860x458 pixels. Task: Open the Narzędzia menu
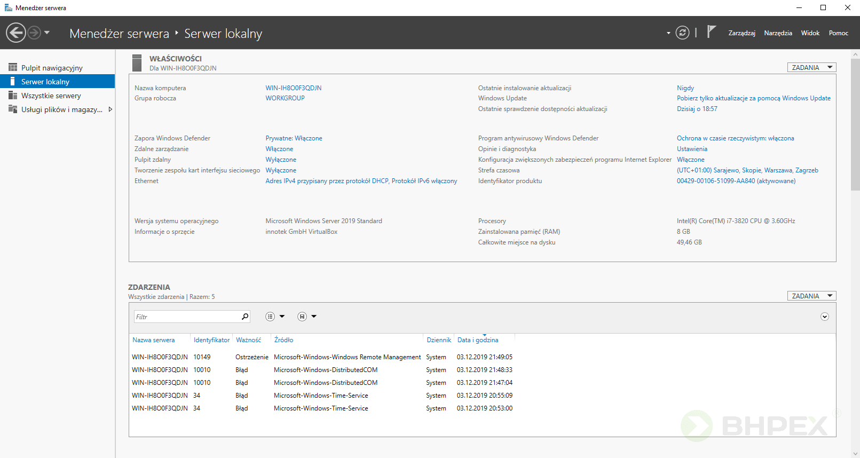pos(778,33)
